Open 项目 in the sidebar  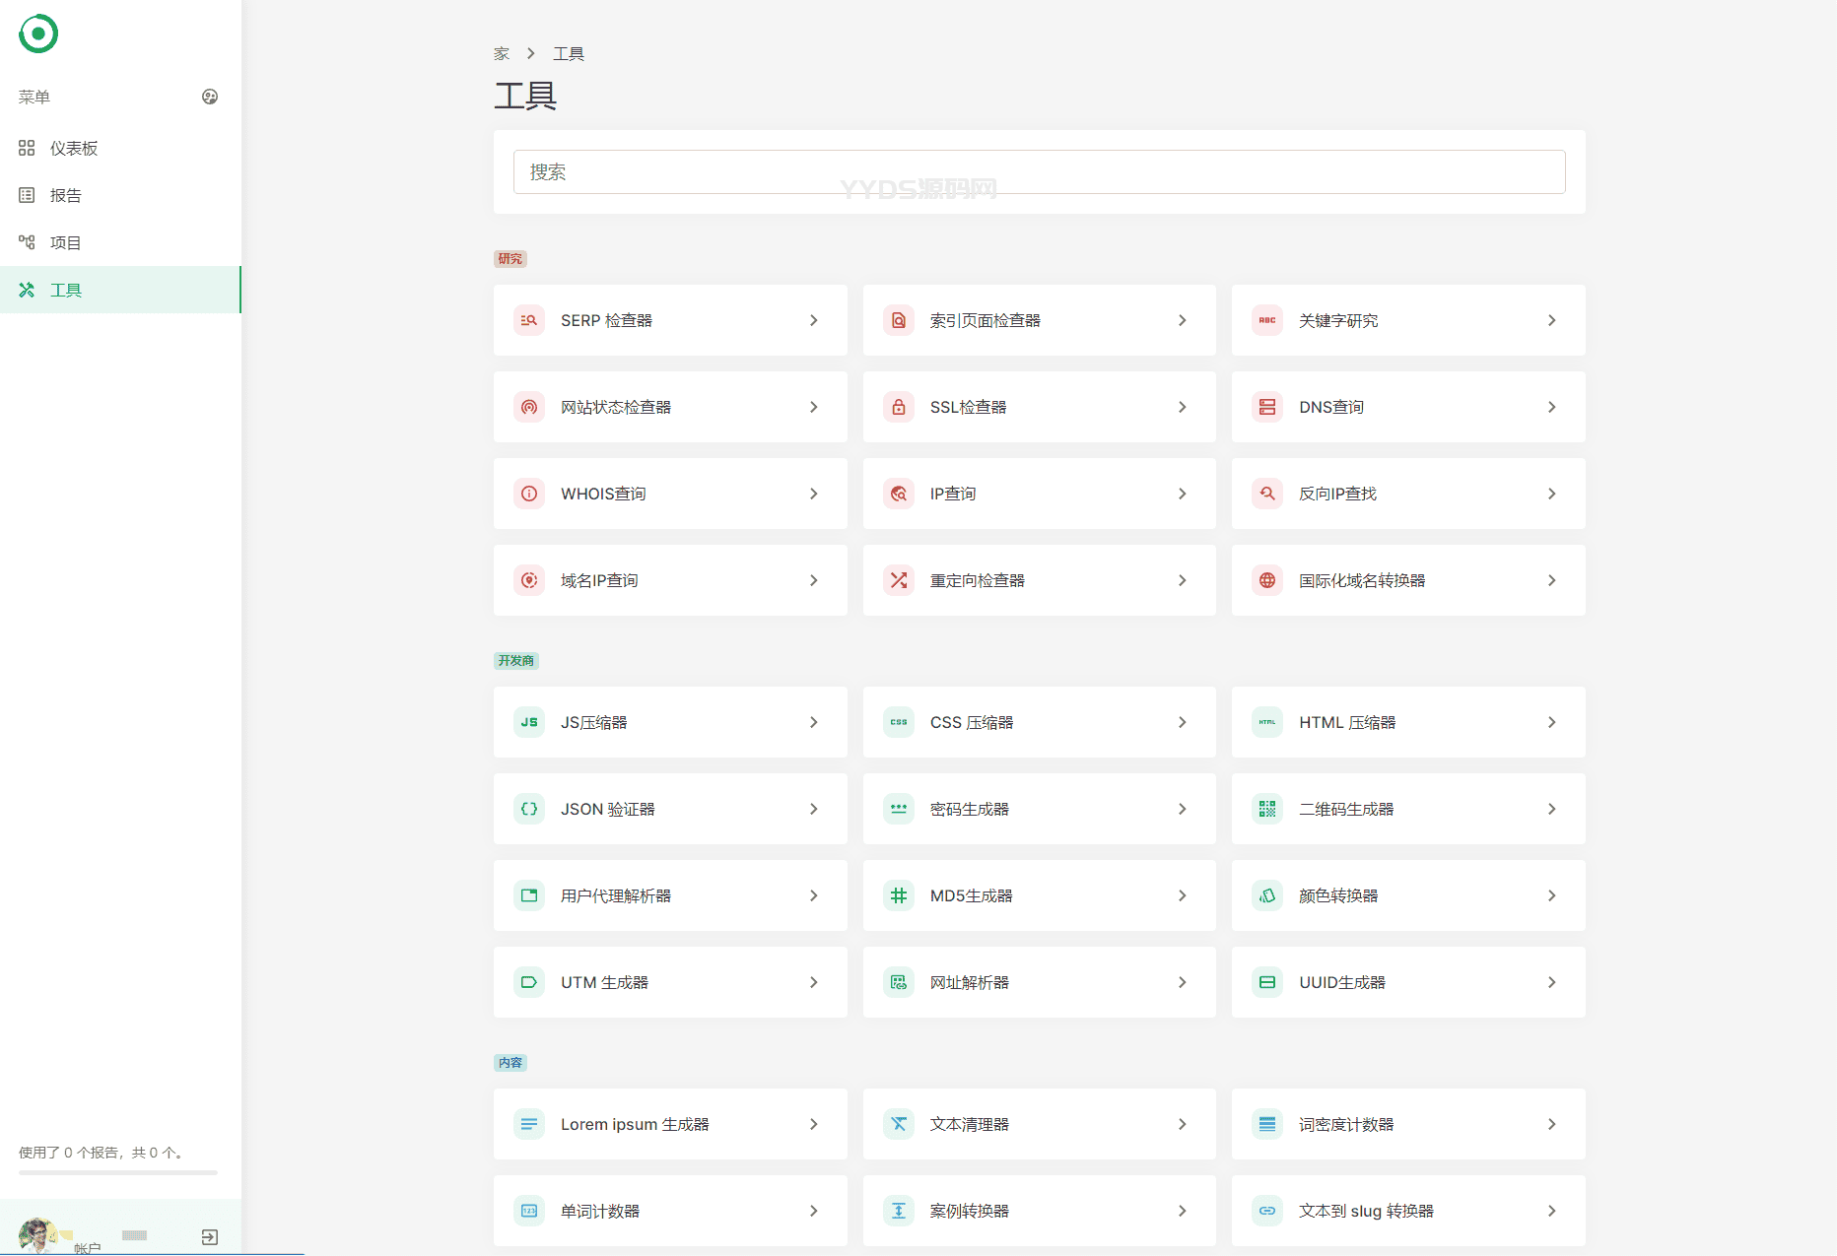pyautogui.click(x=120, y=242)
